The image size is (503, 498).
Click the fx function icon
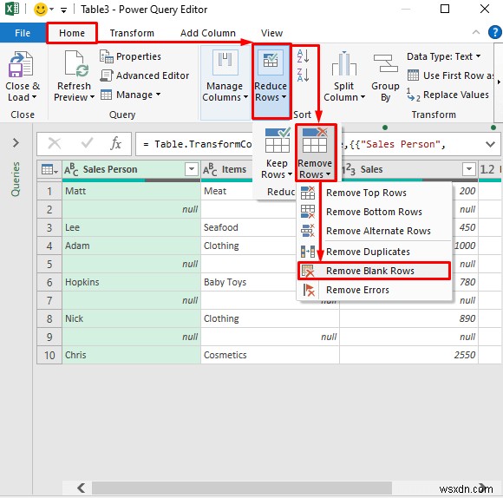pyautogui.click(x=115, y=143)
